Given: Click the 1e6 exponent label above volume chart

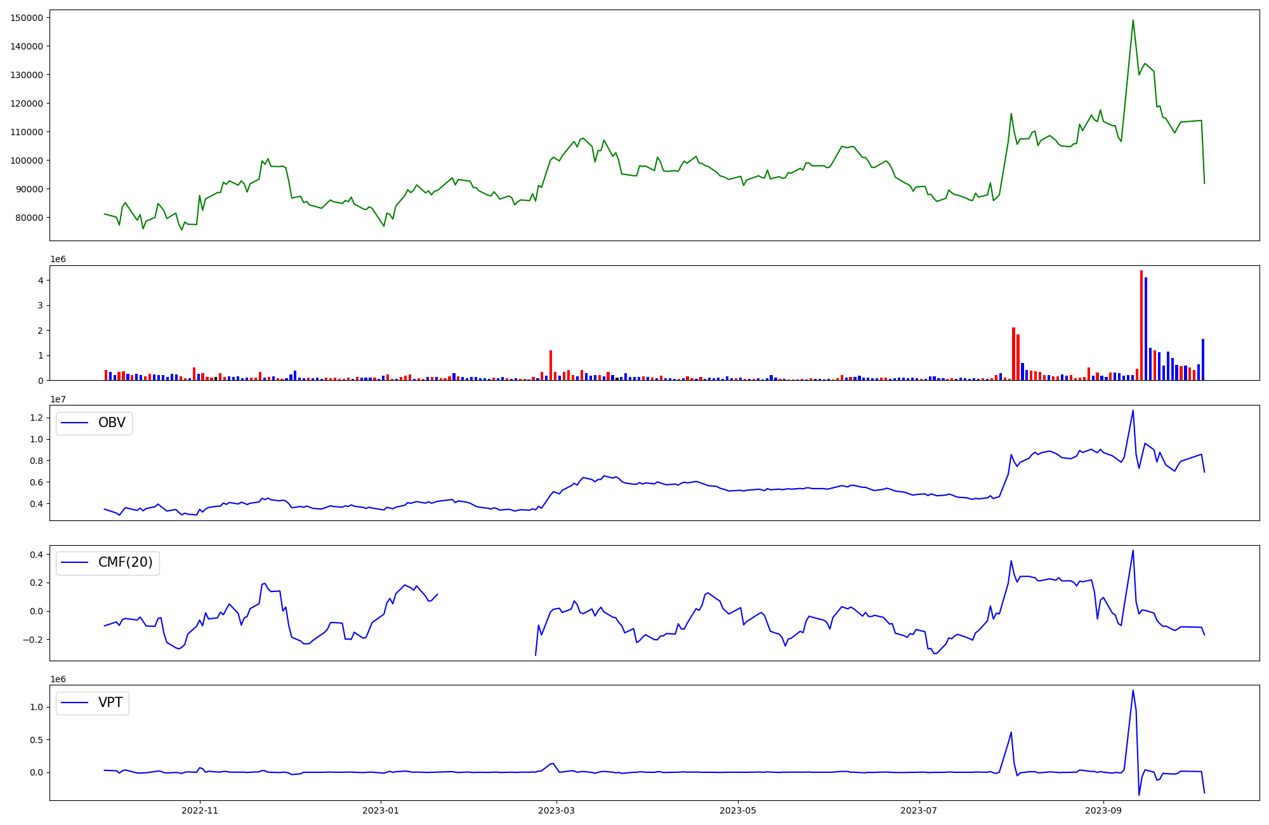Looking at the screenshot, I should point(58,260).
